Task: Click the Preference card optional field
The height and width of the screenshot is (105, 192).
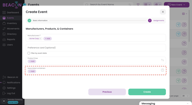Action: coord(96,48)
